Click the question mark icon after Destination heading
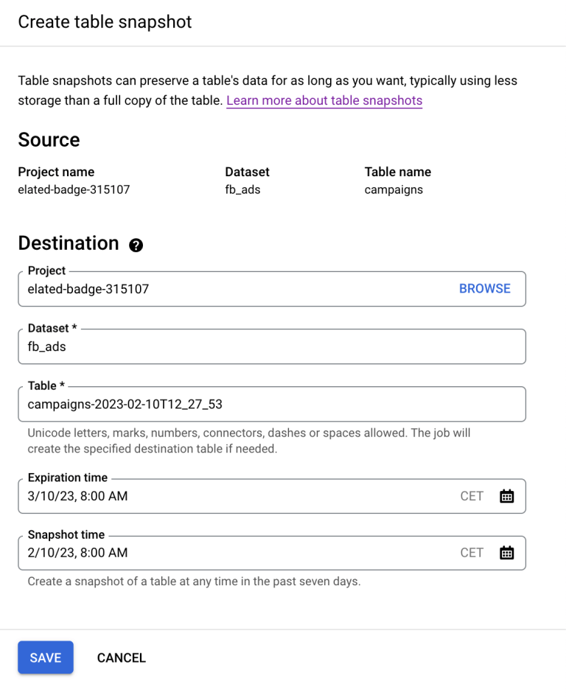566x698 pixels. coord(136,245)
